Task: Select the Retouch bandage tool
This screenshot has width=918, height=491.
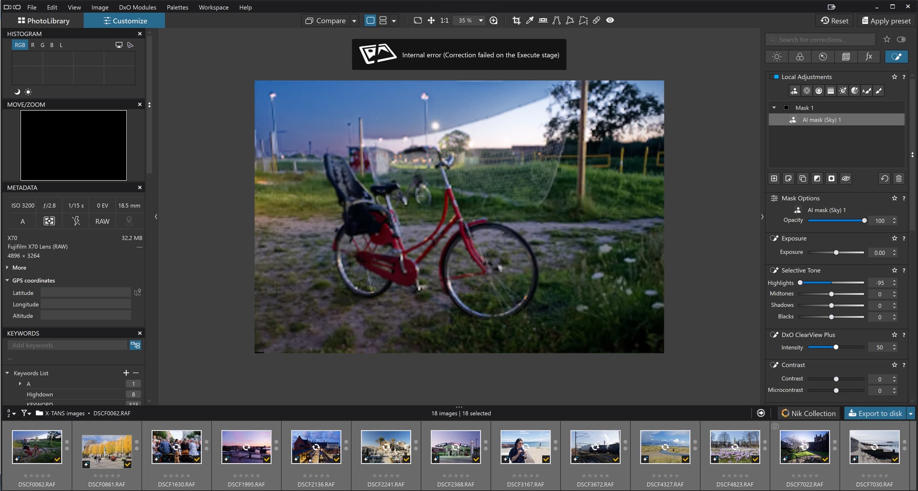Action: pos(597,21)
